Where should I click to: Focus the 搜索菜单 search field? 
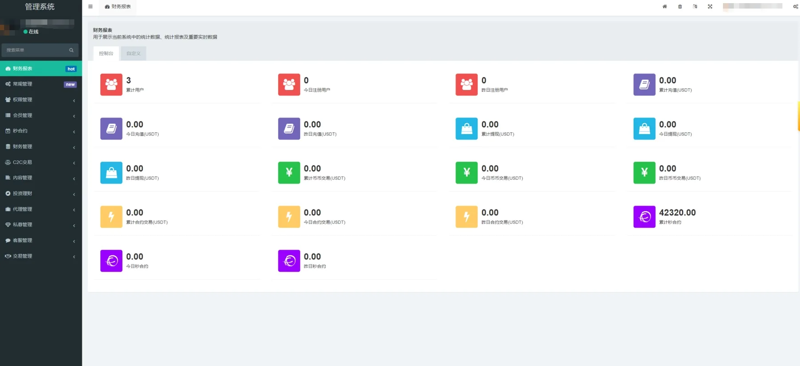tap(40, 50)
